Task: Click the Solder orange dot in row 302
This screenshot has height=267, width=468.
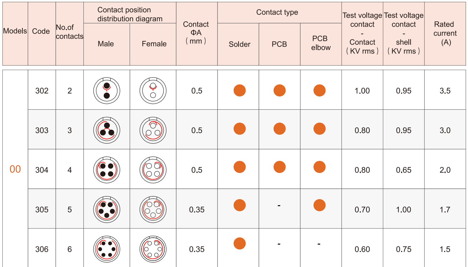Action: 240,91
